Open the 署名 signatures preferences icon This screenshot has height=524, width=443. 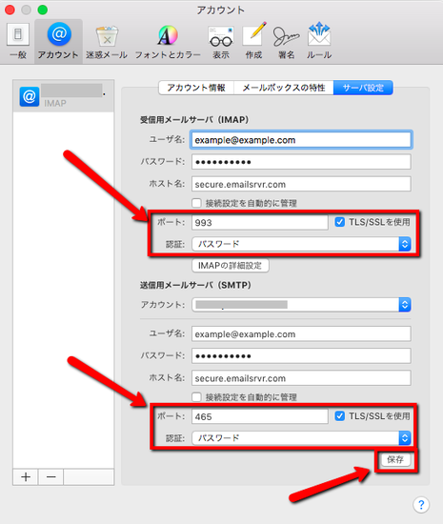(x=287, y=41)
